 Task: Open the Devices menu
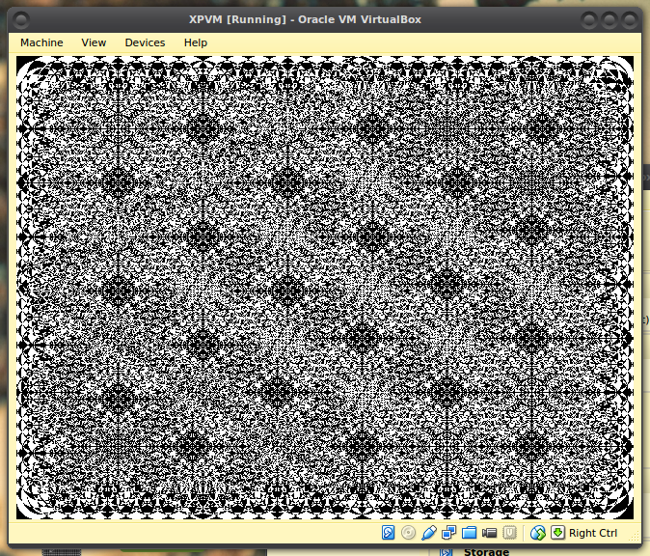(x=145, y=42)
